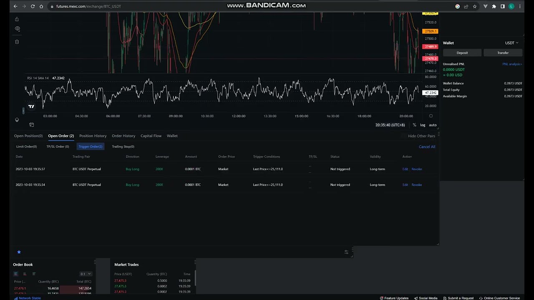Edit the order dated 19:35:37

tap(405, 169)
